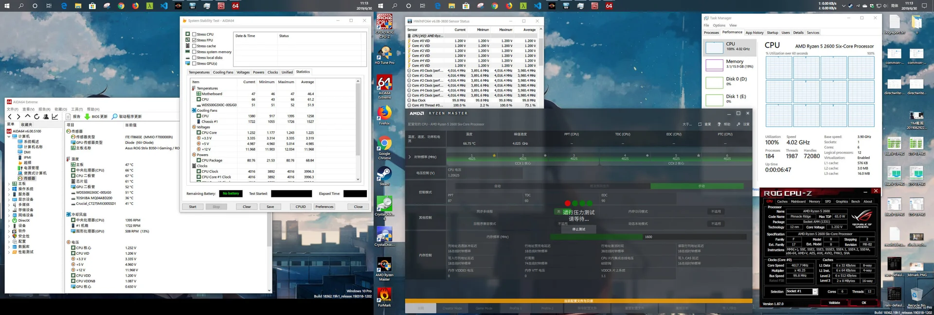Switch to Cooling Fans tab

coord(223,72)
